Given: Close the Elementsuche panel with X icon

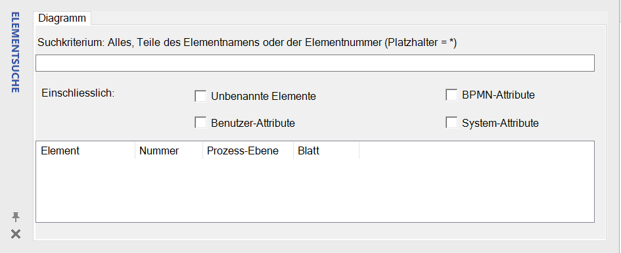Looking at the screenshot, I should pyautogui.click(x=16, y=234).
